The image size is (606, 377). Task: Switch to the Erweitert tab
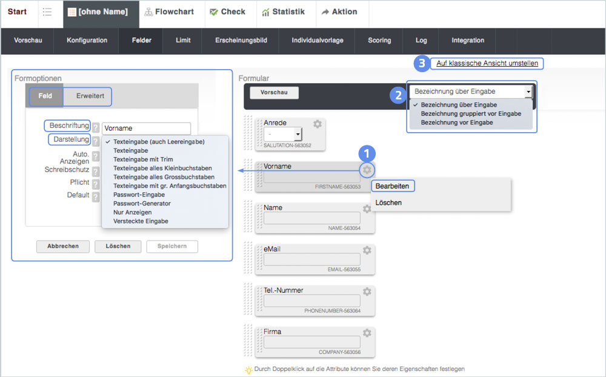(x=90, y=96)
